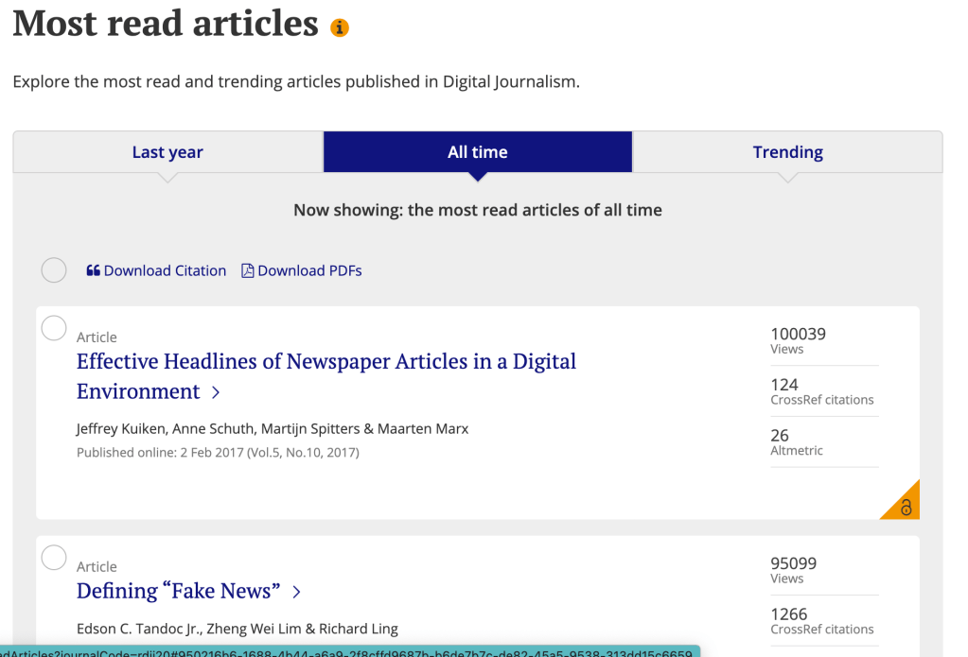Select the Effective Headlines article checkbox
Image resolution: width=968 pixels, height=657 pixels.
[x=54, y=328]
